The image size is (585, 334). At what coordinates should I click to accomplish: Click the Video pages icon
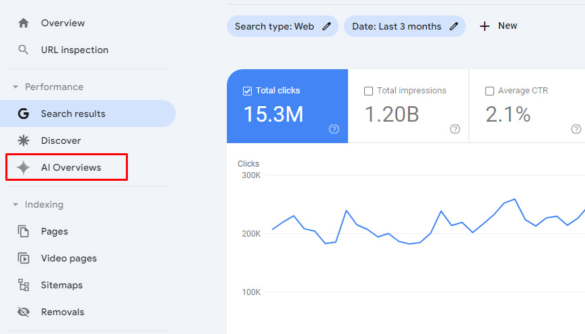coord(24,258)
